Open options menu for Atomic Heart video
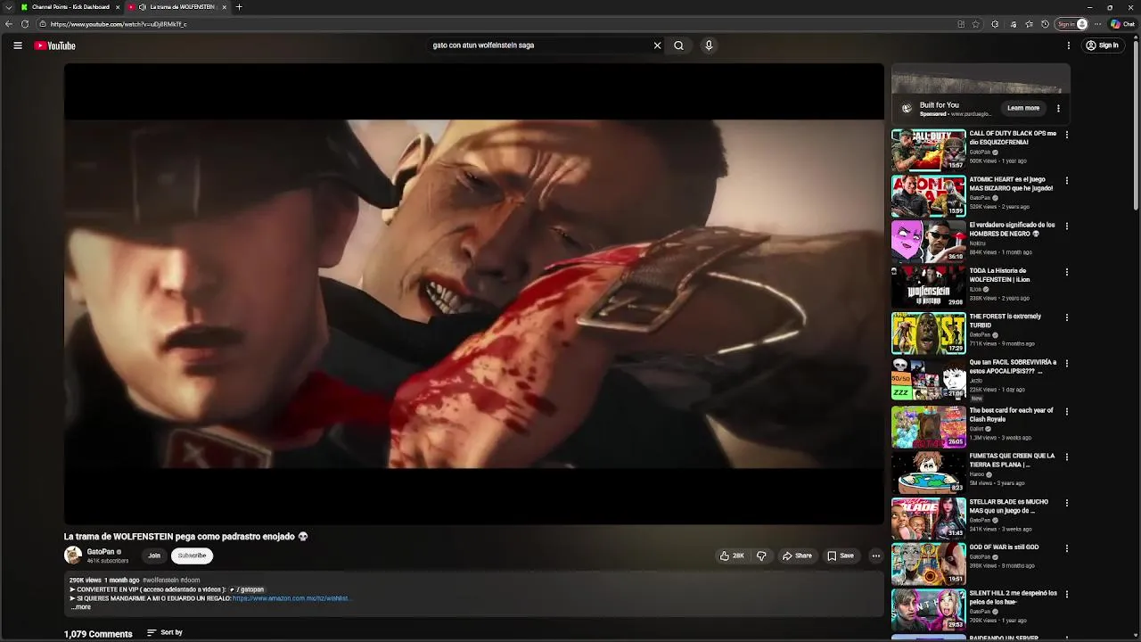Viewport: 1141px width, 642px height. point(1066,180)
